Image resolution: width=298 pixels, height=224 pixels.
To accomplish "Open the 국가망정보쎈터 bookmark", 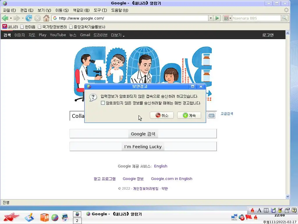I will click(52, 27).
